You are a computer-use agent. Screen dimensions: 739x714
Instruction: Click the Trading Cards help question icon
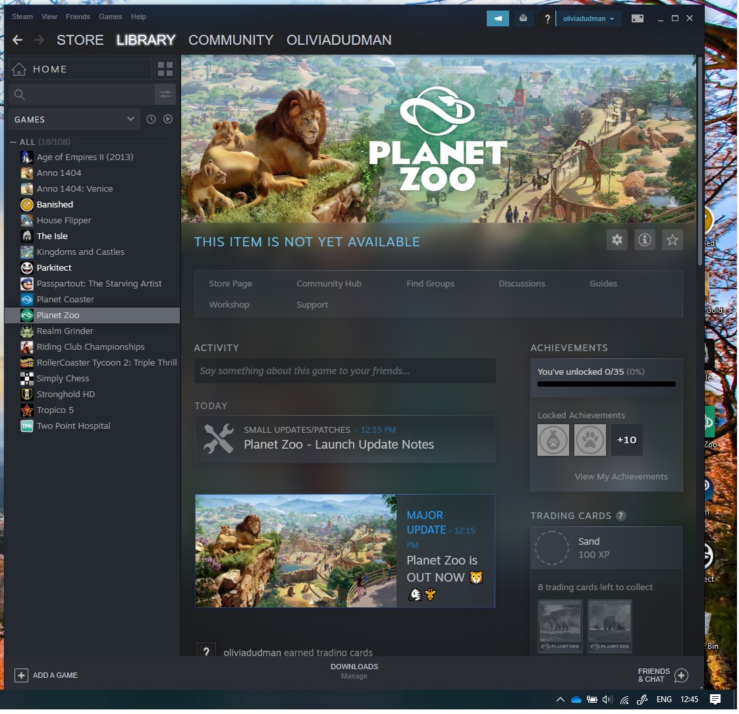point(620,516)
